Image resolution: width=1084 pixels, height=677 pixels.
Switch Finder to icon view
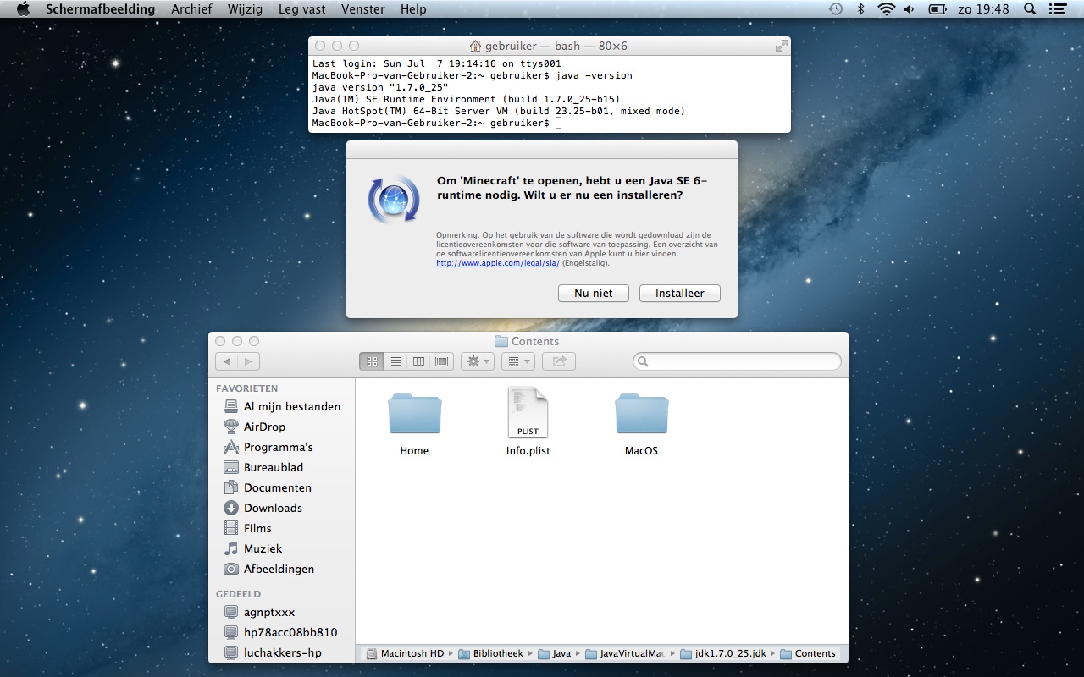(372, 361)
